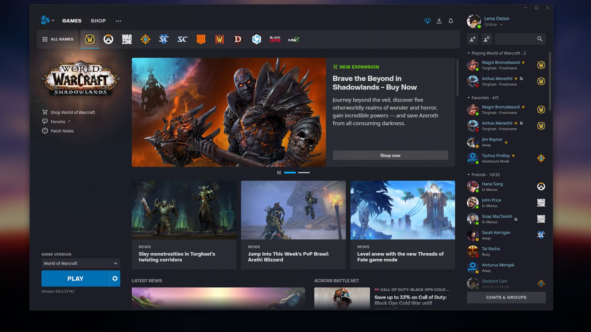This screenshot has width=591, height=332.
Task: Open the Patch Notes link
Action: click(x=58, y=131)
